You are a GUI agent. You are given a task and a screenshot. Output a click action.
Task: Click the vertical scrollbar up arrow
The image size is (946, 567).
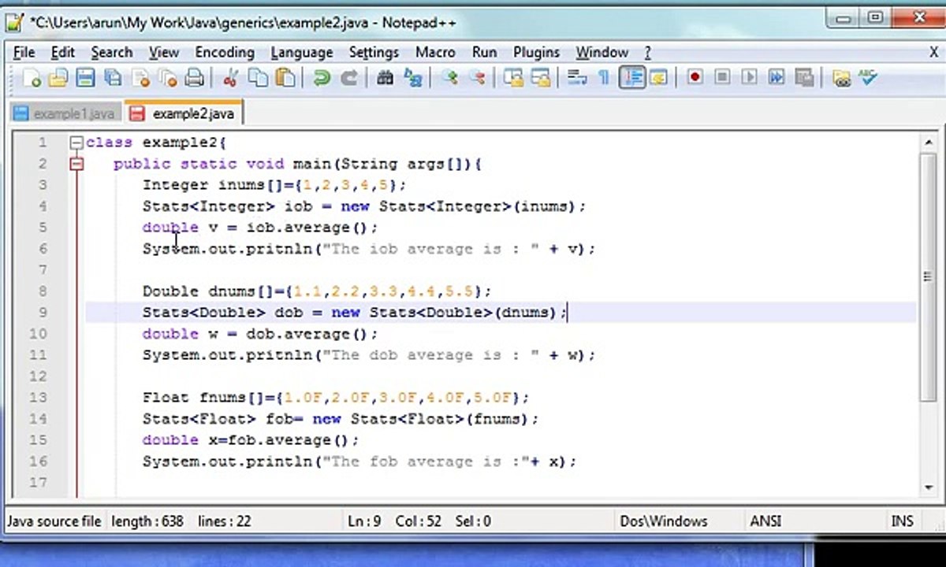[x=928, y=142]
